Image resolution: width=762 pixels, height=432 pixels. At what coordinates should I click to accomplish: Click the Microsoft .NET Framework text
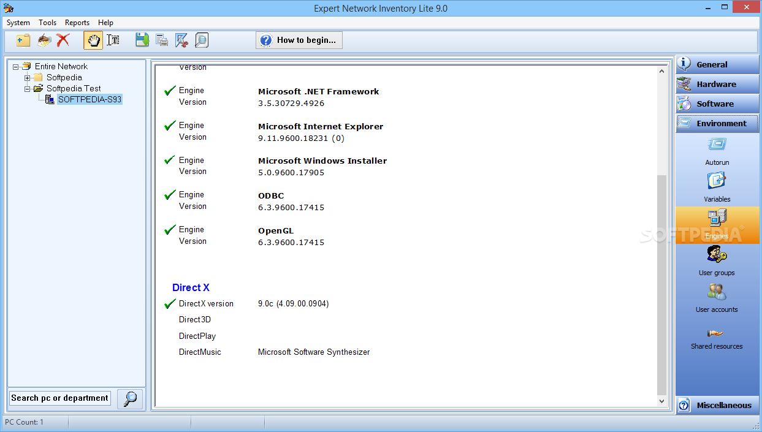(x=319, y=91)
